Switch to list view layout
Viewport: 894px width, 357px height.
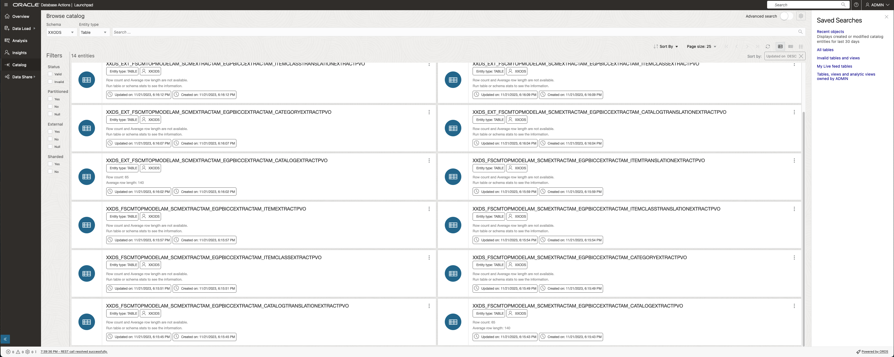coord(801,46)
